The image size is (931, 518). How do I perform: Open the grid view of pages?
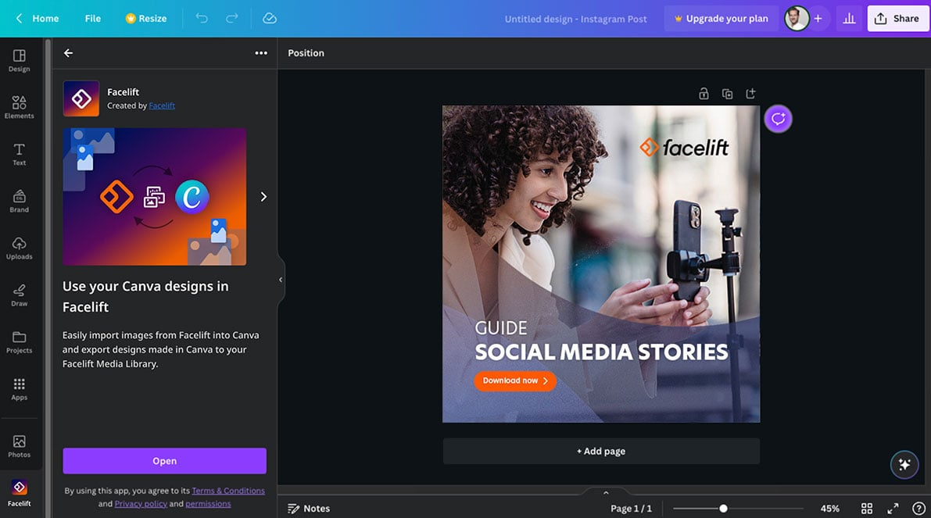click(x=867, y=508)
